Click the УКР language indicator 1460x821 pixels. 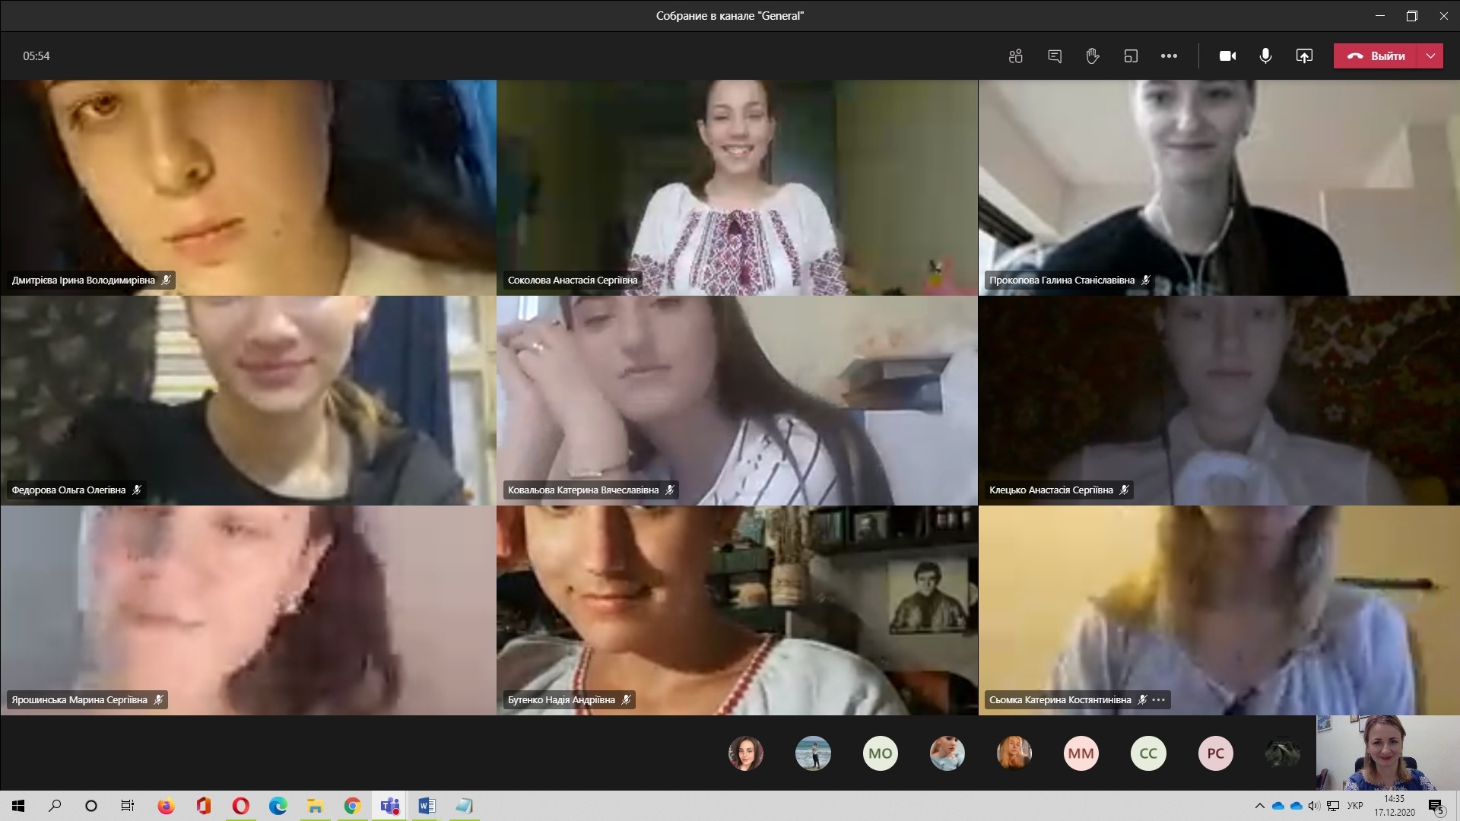(1354, 806)
